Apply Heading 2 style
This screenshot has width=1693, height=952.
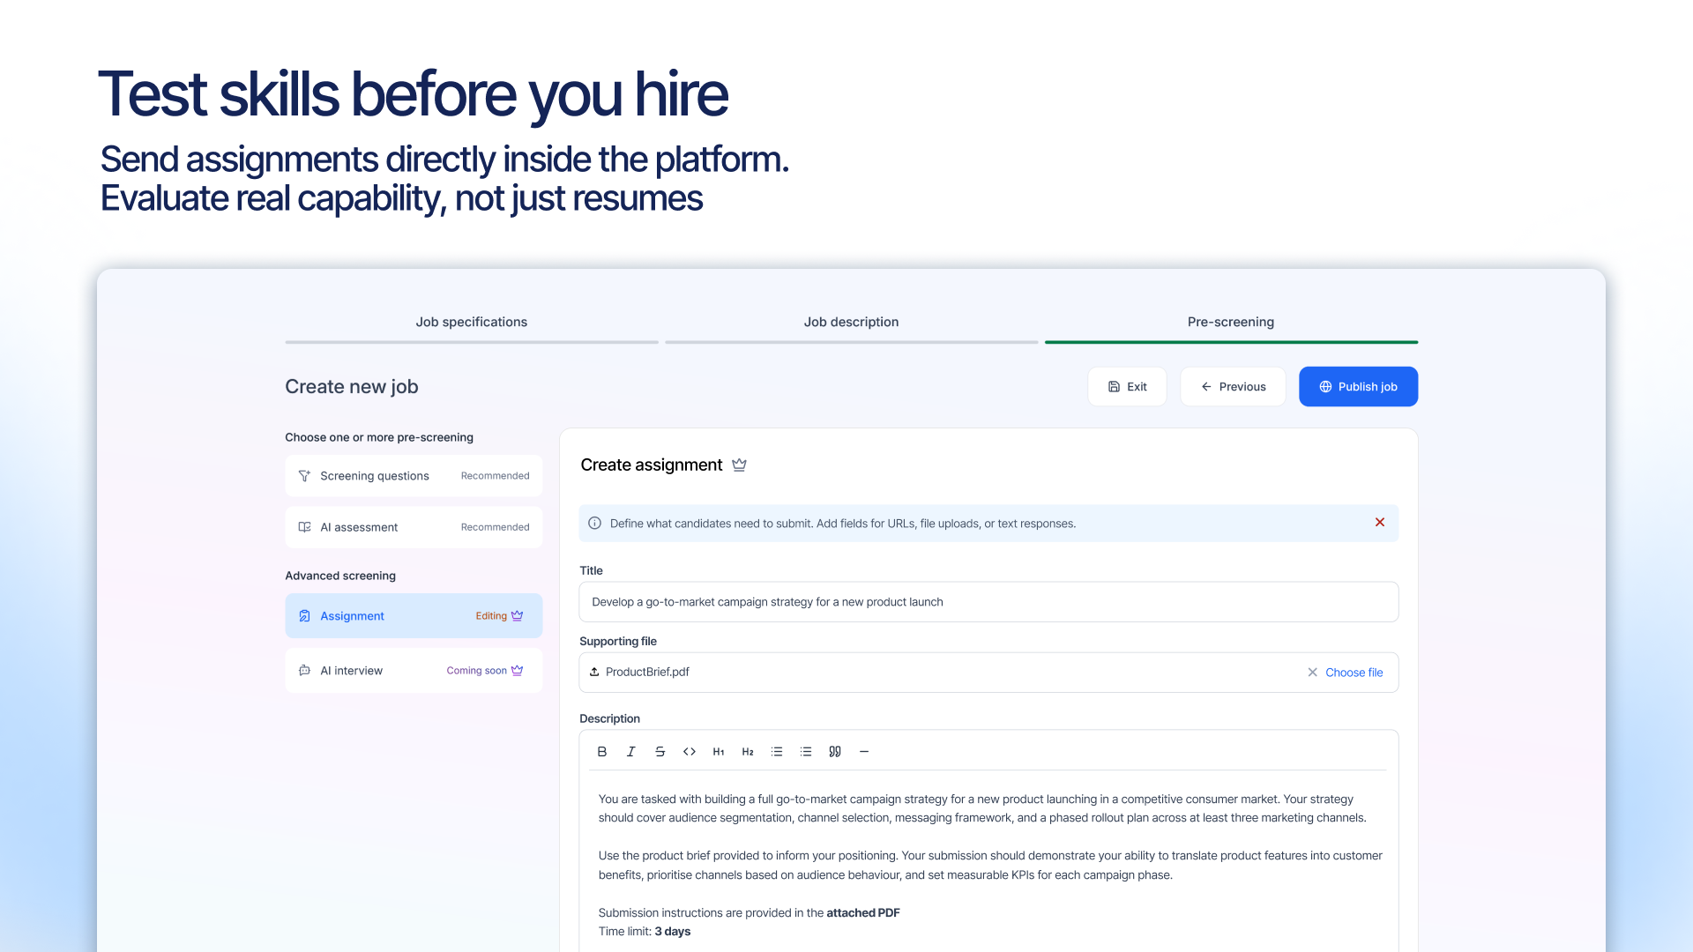pyautogui.click(x=748, y=752)
